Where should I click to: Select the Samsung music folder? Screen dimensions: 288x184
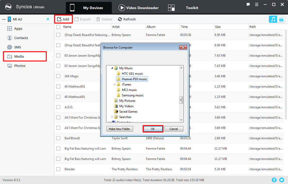click(132, 95)
